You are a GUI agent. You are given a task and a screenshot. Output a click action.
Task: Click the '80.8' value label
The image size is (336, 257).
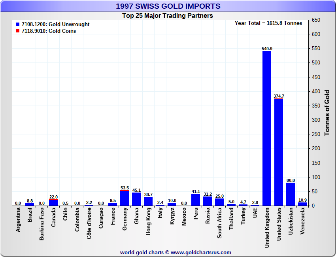(291, 180)
